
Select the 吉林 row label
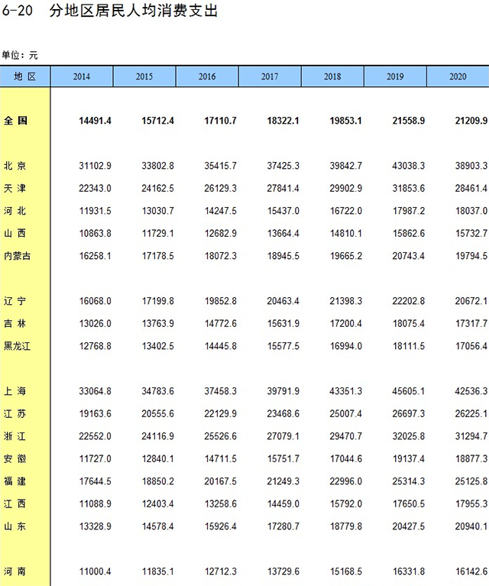pyautogui.click(x=15, y=324)
